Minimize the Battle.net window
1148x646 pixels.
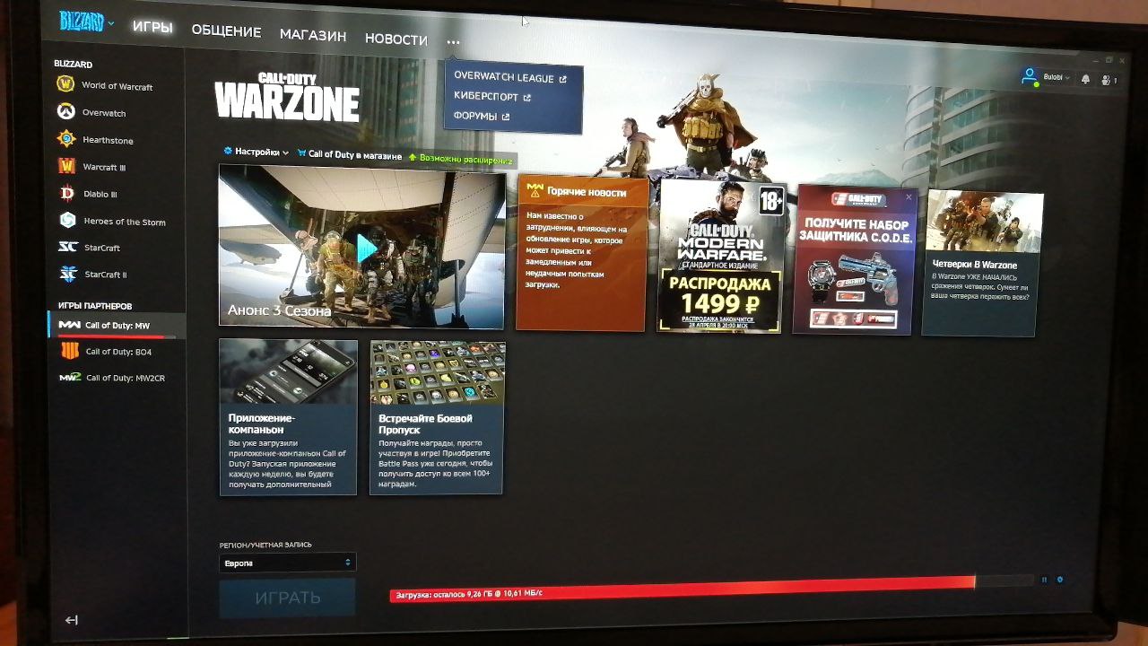(x=1095, y=59)
